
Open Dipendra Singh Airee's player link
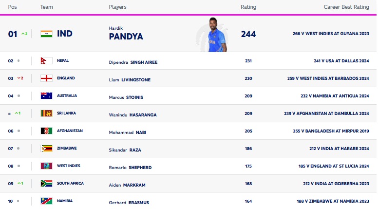(x=133, y=62)
